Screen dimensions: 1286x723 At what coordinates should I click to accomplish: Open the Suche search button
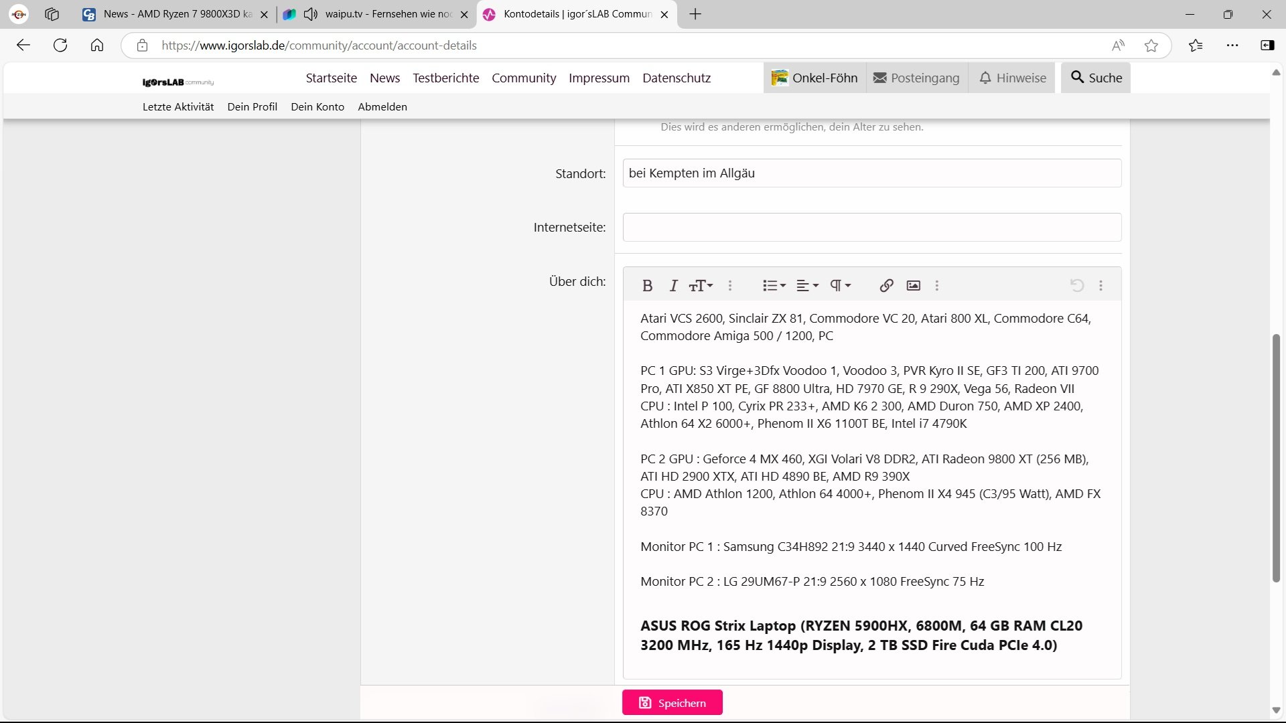(x=1096, y=78)
